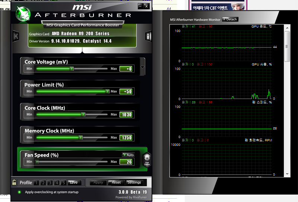
Task: Select profile slot 1
Action: pyautogui.click(x=37, y=183)
